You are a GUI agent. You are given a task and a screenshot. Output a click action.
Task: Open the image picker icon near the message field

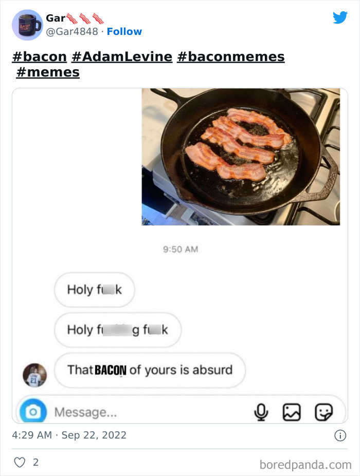pyautogui.click(x=293, y=411)
